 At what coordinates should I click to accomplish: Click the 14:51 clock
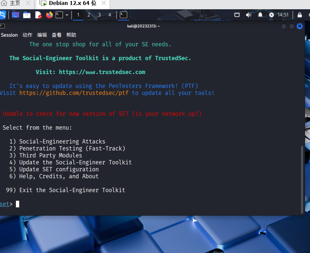[x=283, y=15]
